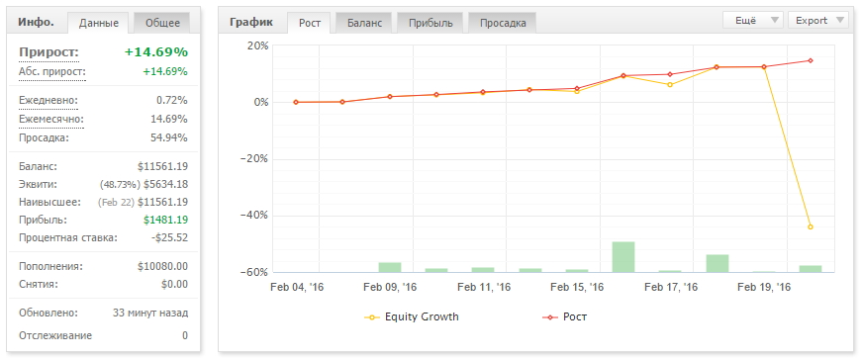Open the Прибыль chart tab
This screenshot has height=359, width=861.
click(430, 23)
